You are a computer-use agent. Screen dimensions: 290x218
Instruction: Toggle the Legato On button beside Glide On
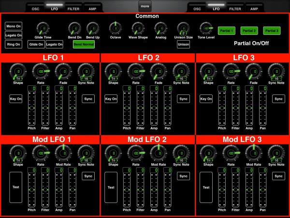(54, 44)
